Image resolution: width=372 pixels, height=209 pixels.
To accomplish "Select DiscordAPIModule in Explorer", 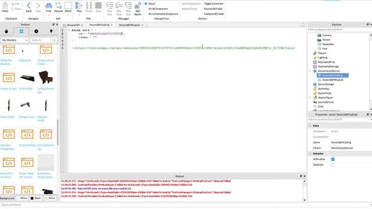I will pos(332,80).
